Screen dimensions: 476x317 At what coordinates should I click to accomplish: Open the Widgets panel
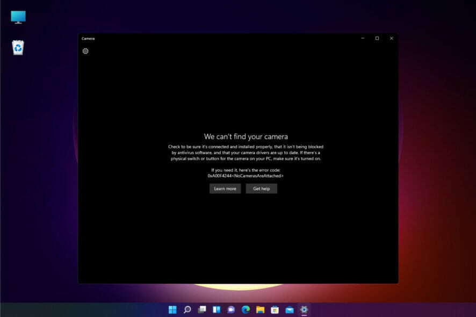point(217,310)
